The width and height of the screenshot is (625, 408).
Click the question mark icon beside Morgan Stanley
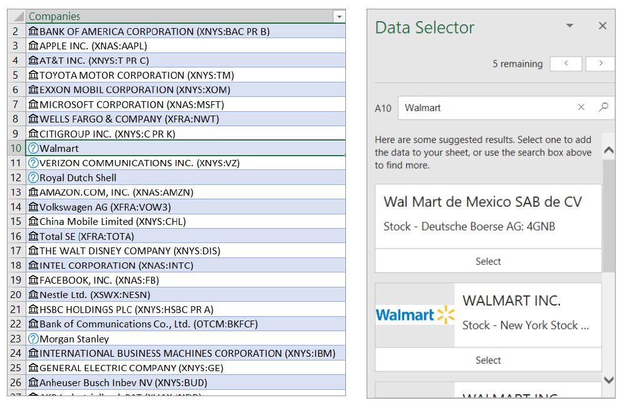pyautogui.click(x=34, y=339)
